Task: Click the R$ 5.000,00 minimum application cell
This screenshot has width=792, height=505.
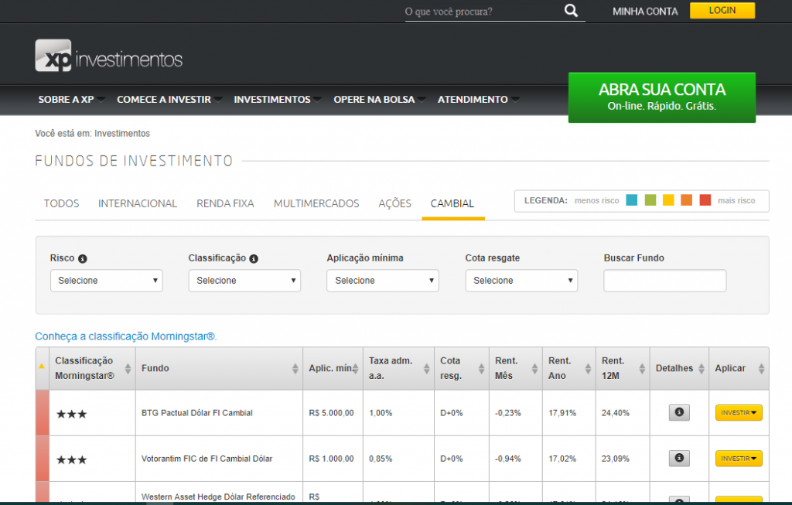Action: (x=331, y=413)
